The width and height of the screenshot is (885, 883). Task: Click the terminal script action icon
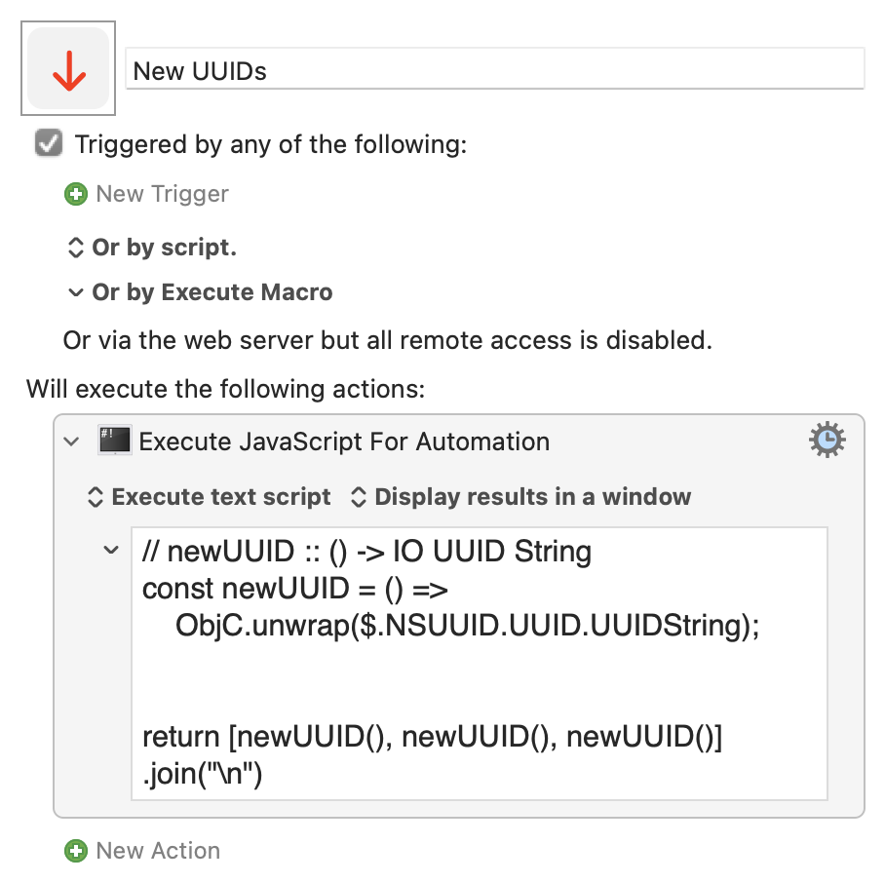(x=115, y=441)
